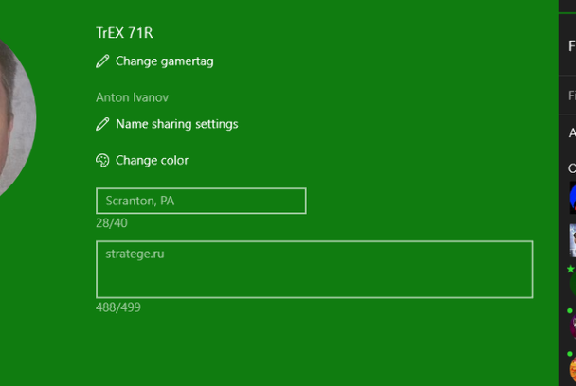Click the location field showing Scranton, PA
This screenshot has height=386, width=576.
pos(201,201)
